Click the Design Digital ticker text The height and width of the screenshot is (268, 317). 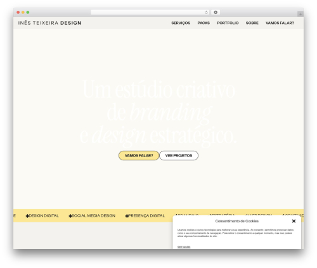tap(44, 215)
